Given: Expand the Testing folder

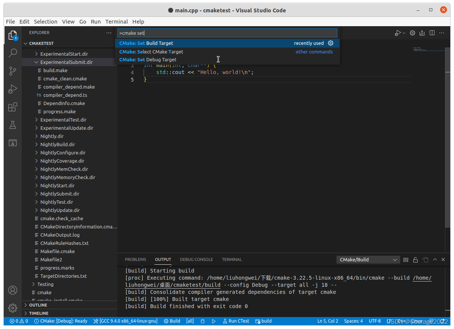Looking at the screenshot, I should [x=70, y=284].
